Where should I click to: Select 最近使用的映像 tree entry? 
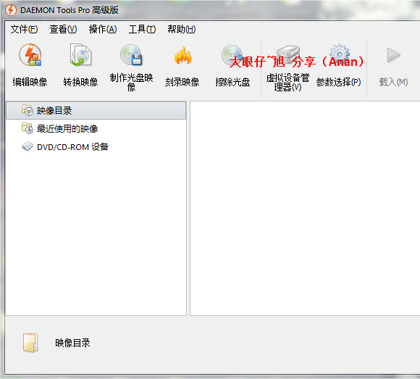67,129
